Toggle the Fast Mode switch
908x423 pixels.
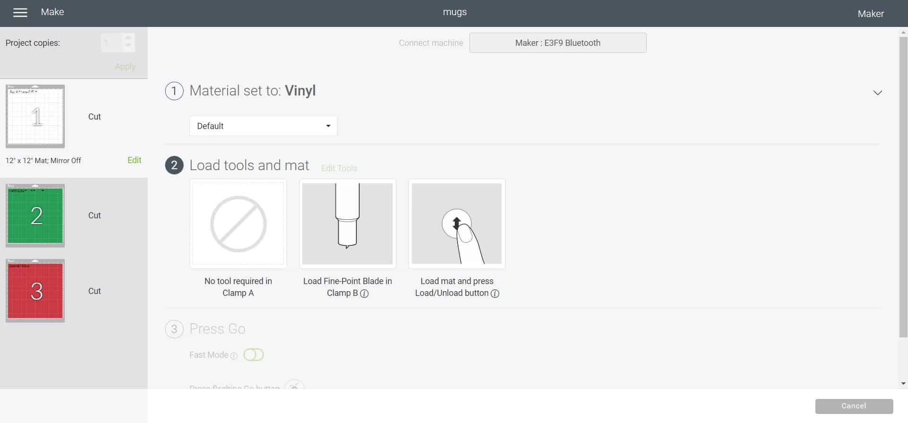(254, 355)
